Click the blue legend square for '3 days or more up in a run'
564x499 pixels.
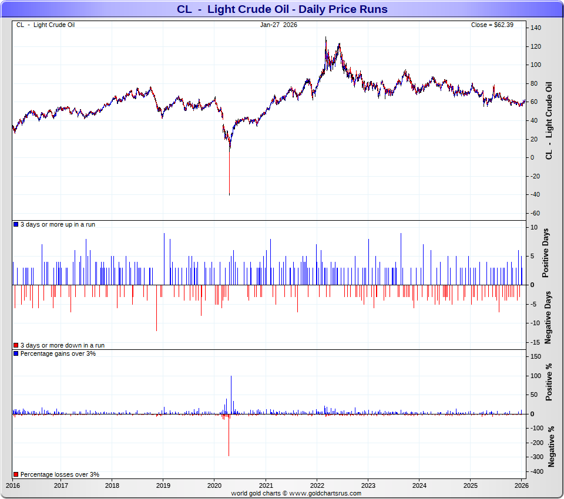[x=16, y=224]
